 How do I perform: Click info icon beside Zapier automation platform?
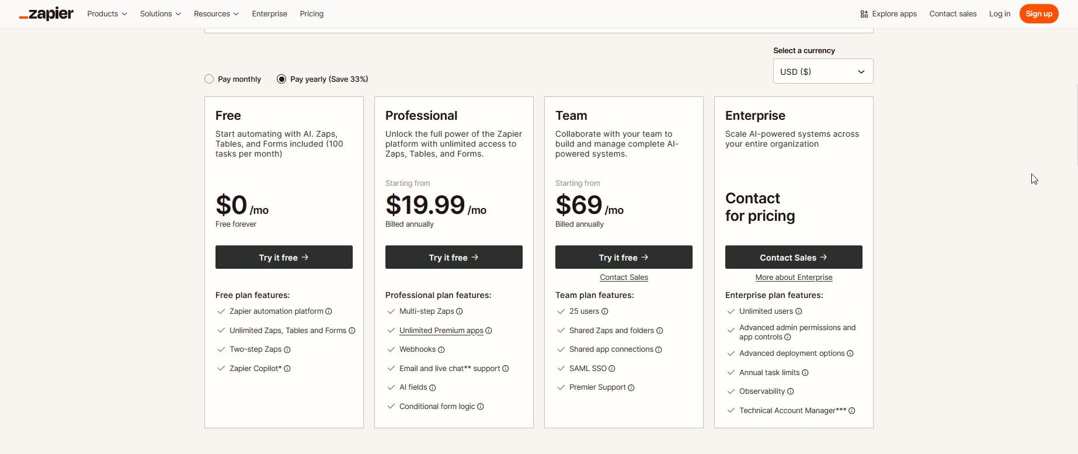coord(329,311)
